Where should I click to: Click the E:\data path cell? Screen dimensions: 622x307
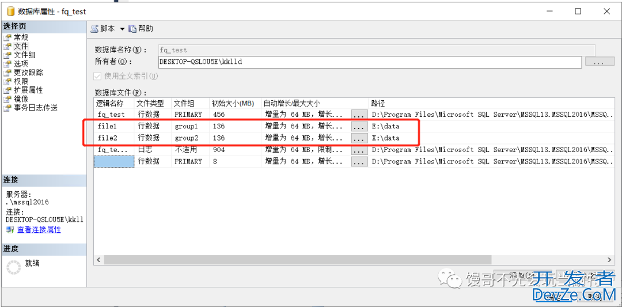click(492, 127)
